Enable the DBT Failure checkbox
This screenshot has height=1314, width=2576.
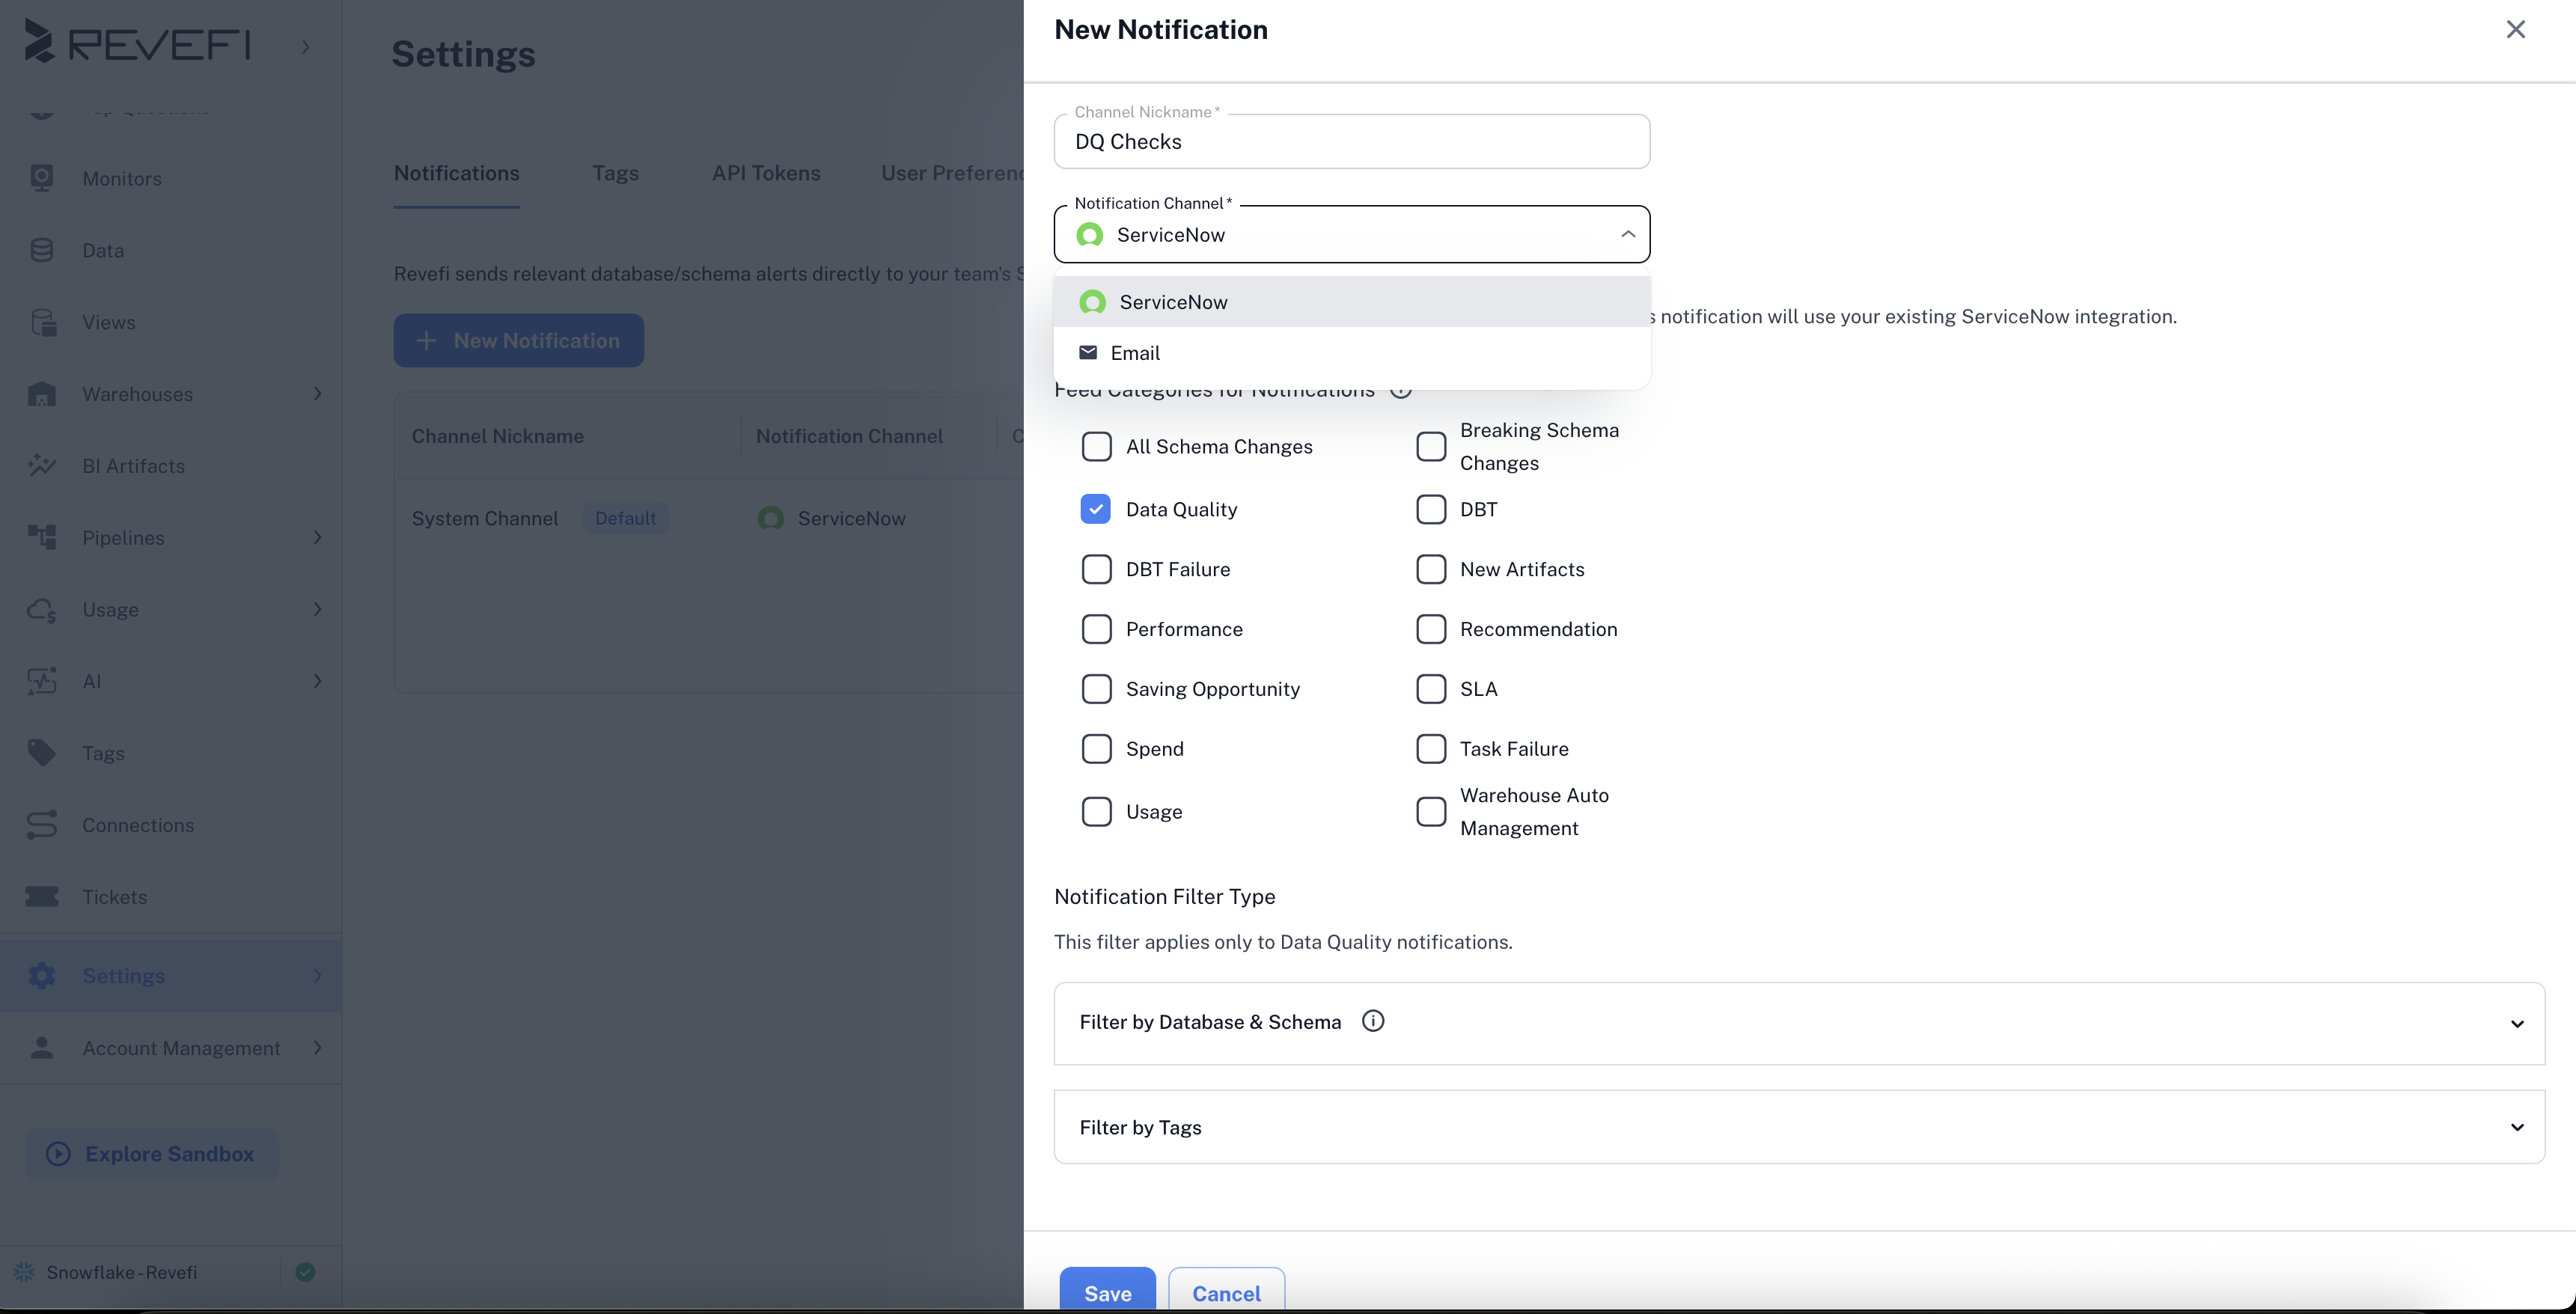[x=1096, y=569]
